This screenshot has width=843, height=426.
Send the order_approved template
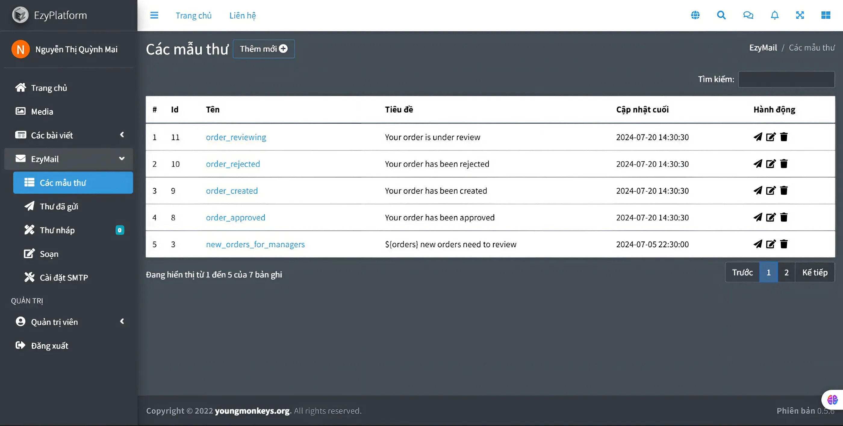(x=757, y=217)
